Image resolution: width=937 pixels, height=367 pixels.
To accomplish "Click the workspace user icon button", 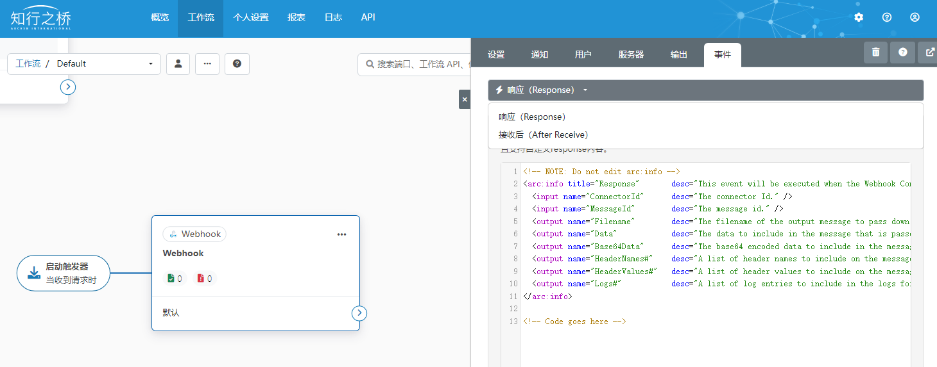I will 178,64.
